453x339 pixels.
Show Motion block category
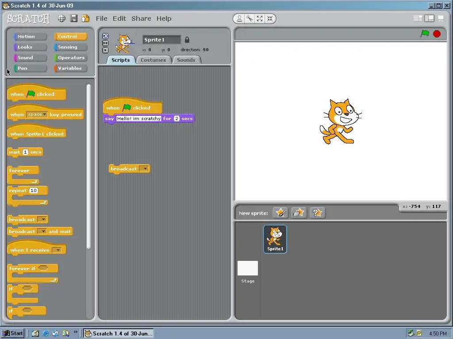click(x=30, y=36)
